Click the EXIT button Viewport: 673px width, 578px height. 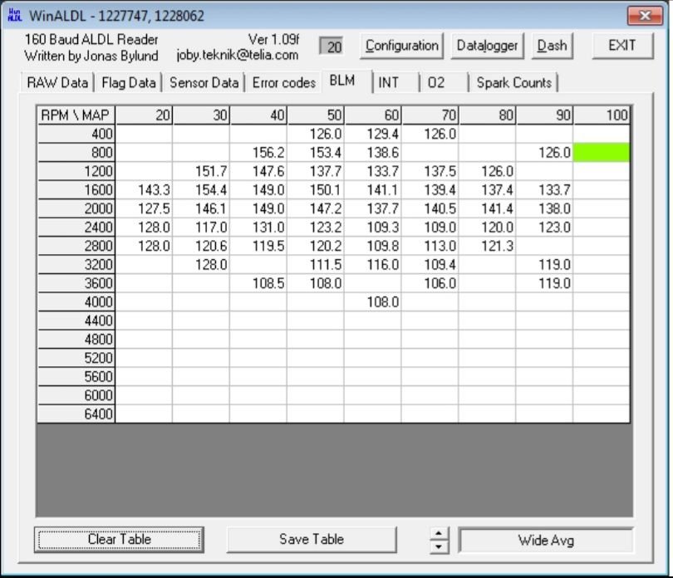coord(622,46)
